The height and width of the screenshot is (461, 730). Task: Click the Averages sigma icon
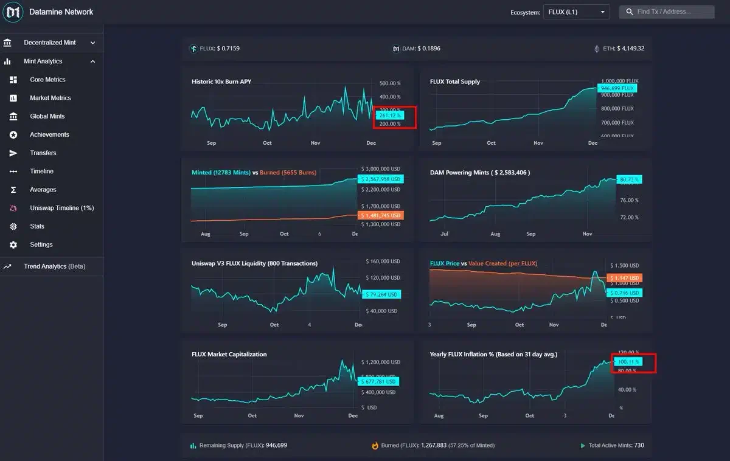pos(13,190)
